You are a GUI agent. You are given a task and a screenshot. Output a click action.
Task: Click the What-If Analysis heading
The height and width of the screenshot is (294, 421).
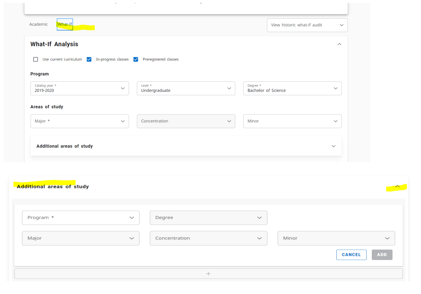(54, 44)
